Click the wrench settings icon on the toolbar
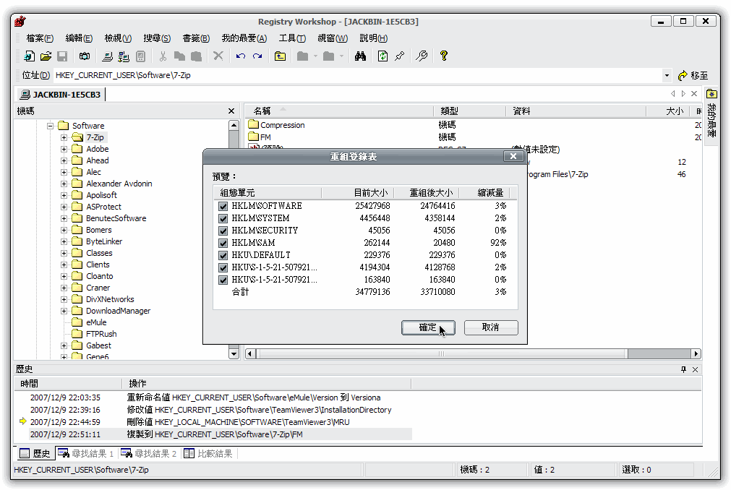The image size is (731, 490). click(x=422, y=56)
